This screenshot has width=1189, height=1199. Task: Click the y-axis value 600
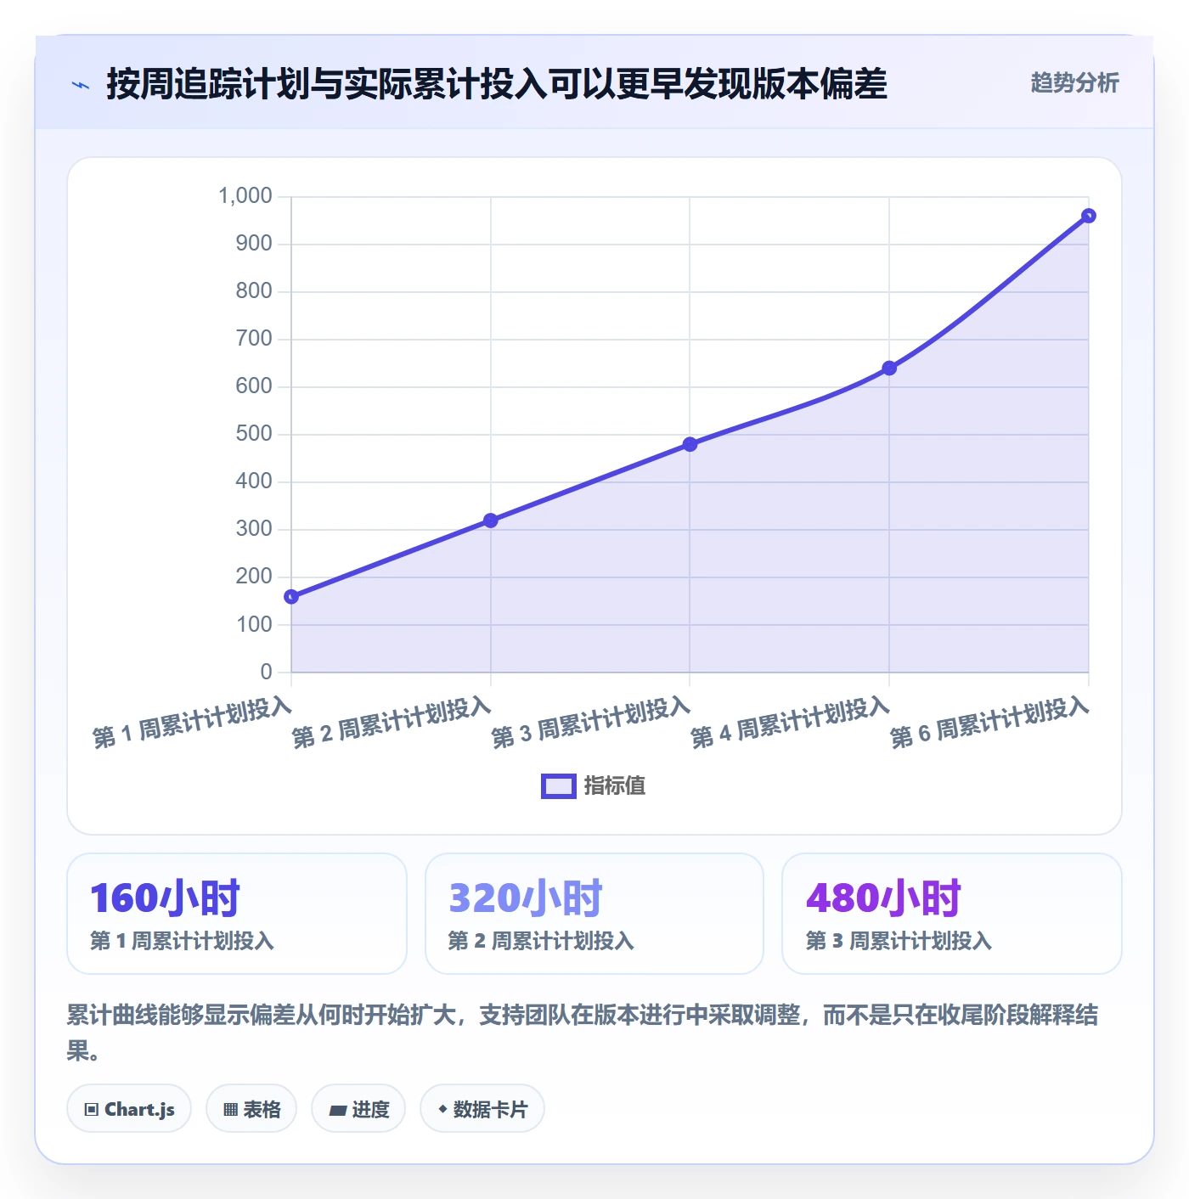[x=254, y=386]
